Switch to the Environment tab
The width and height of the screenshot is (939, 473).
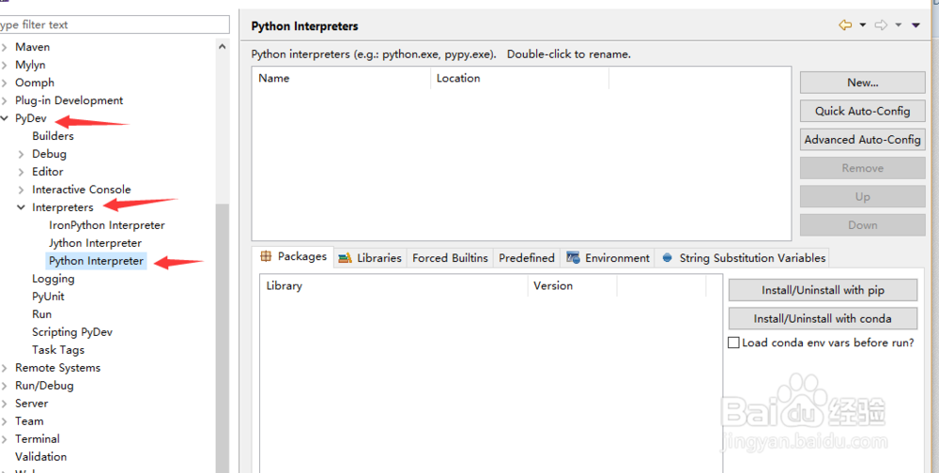[x=608, y=258]
